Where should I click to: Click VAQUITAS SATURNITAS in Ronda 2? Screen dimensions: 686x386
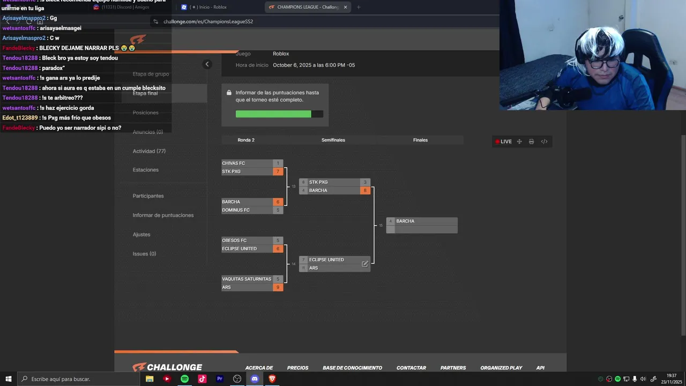pyautogui.click(x=247, y=279)
